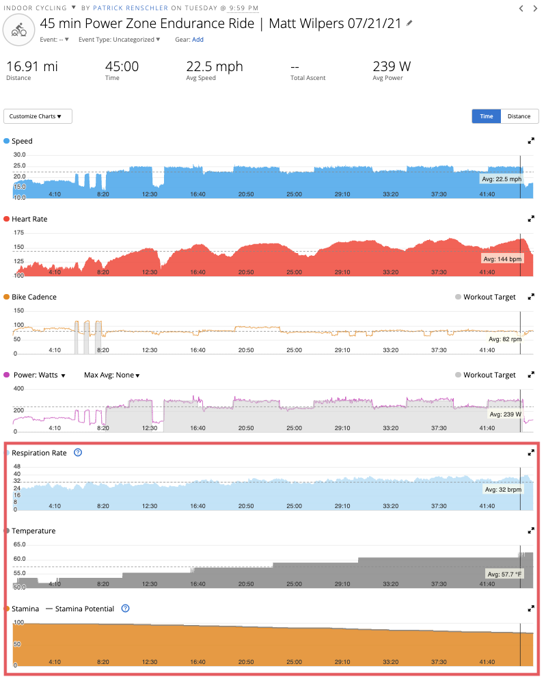This screenshot has height=690, width=546.
Task: Go to previous activity arrow
Action: 521,8
